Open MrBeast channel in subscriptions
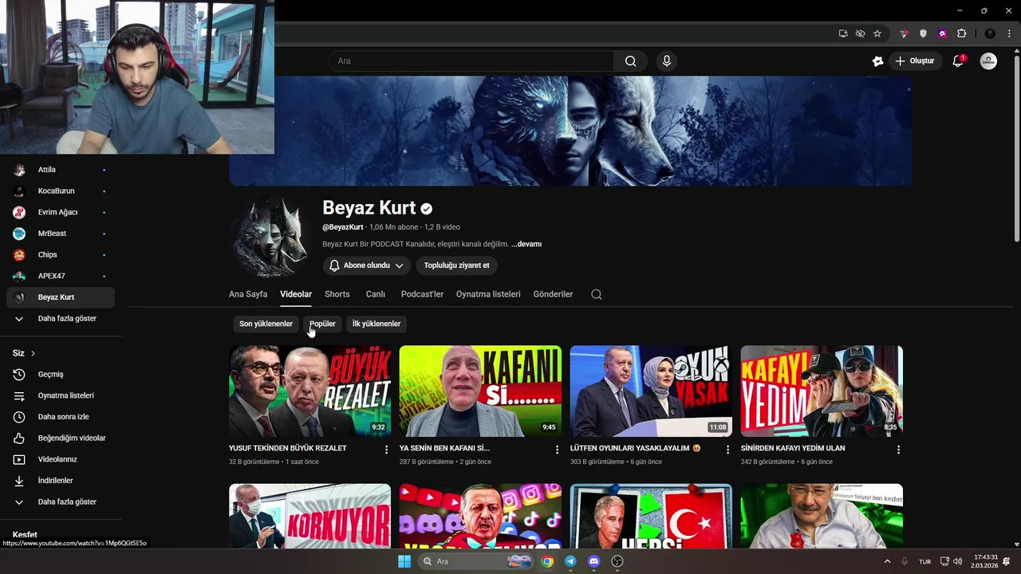The image size is (1021, 574). (61, 234)
